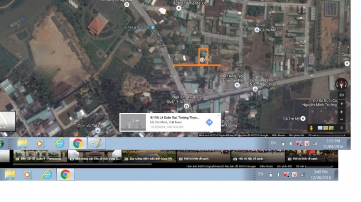Viewport: 361px width, 202px height.
Task: Open the 3:49 PM clock
Action: point(321,175)
